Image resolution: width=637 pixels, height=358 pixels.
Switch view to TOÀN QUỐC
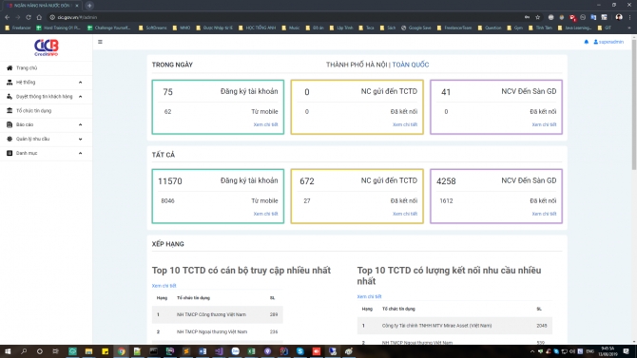click(x=411, y=65)
